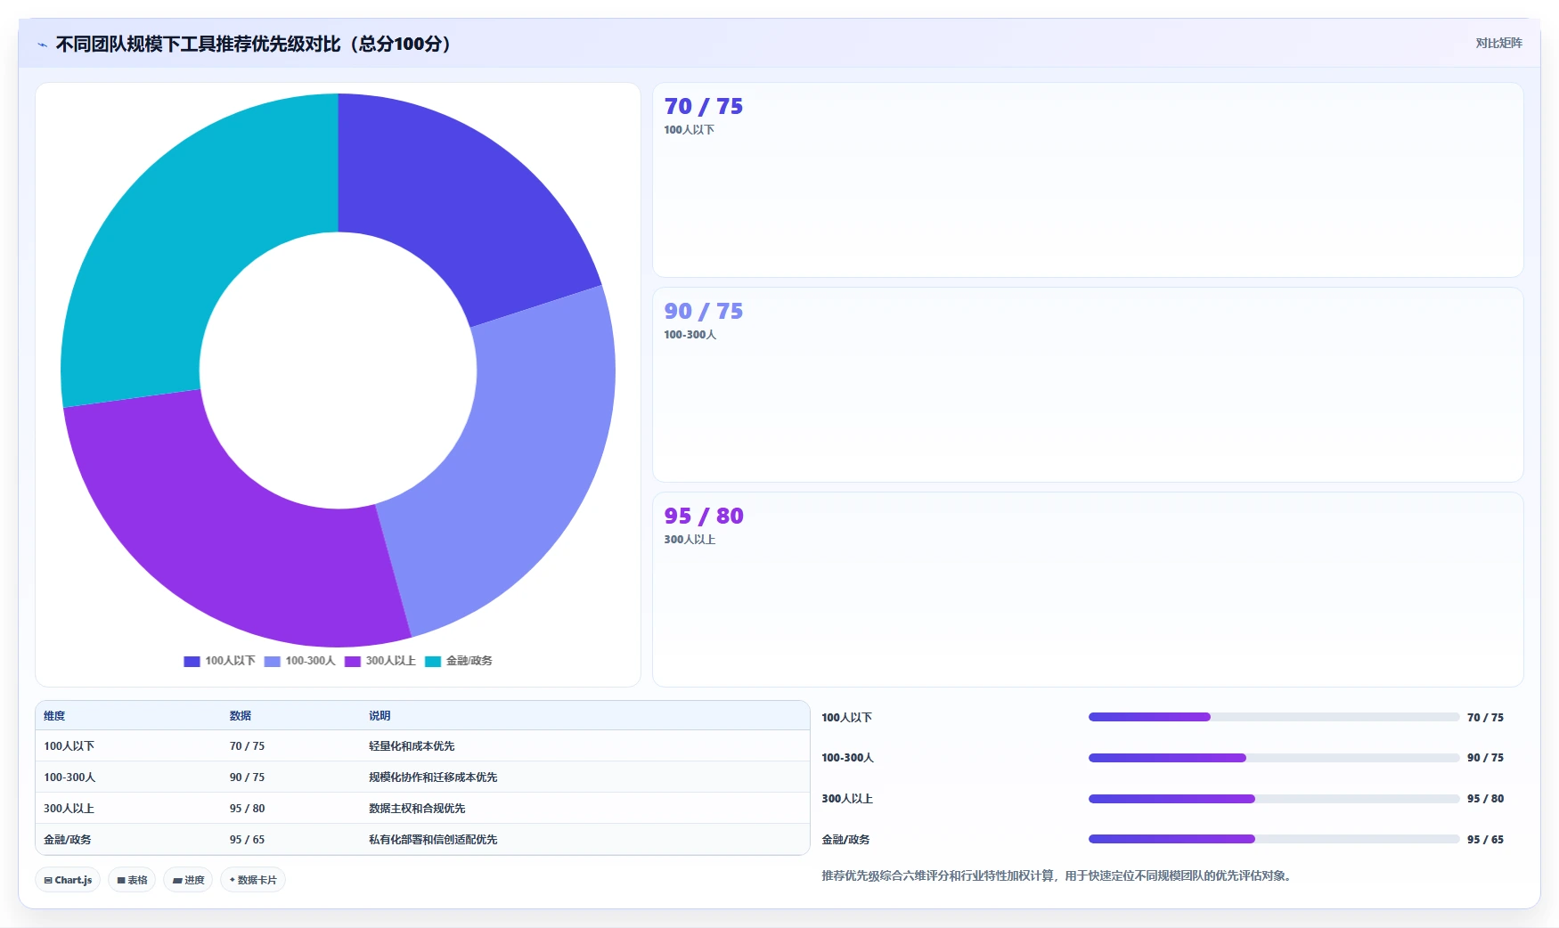Click the footnote text about 六维评分
The width and height of the screenshot is (1559, 928).
pyautogui.click(x=1057, y=876)
